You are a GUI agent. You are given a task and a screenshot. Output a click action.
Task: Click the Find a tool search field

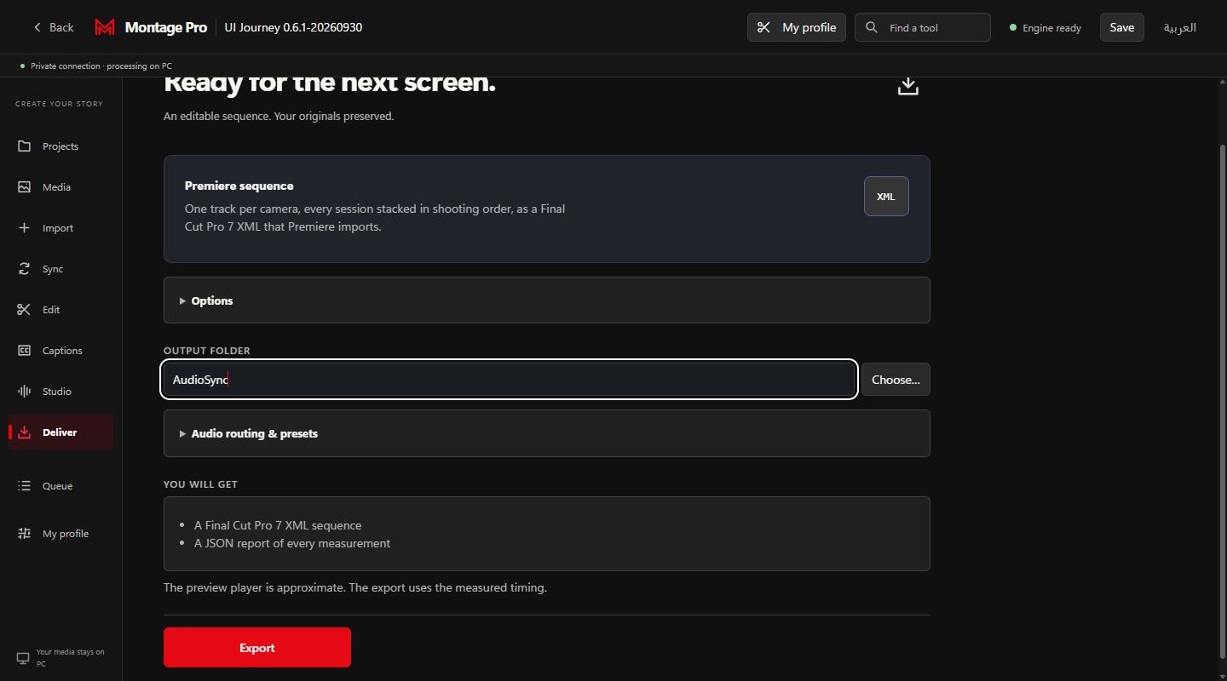click(923, 27)
